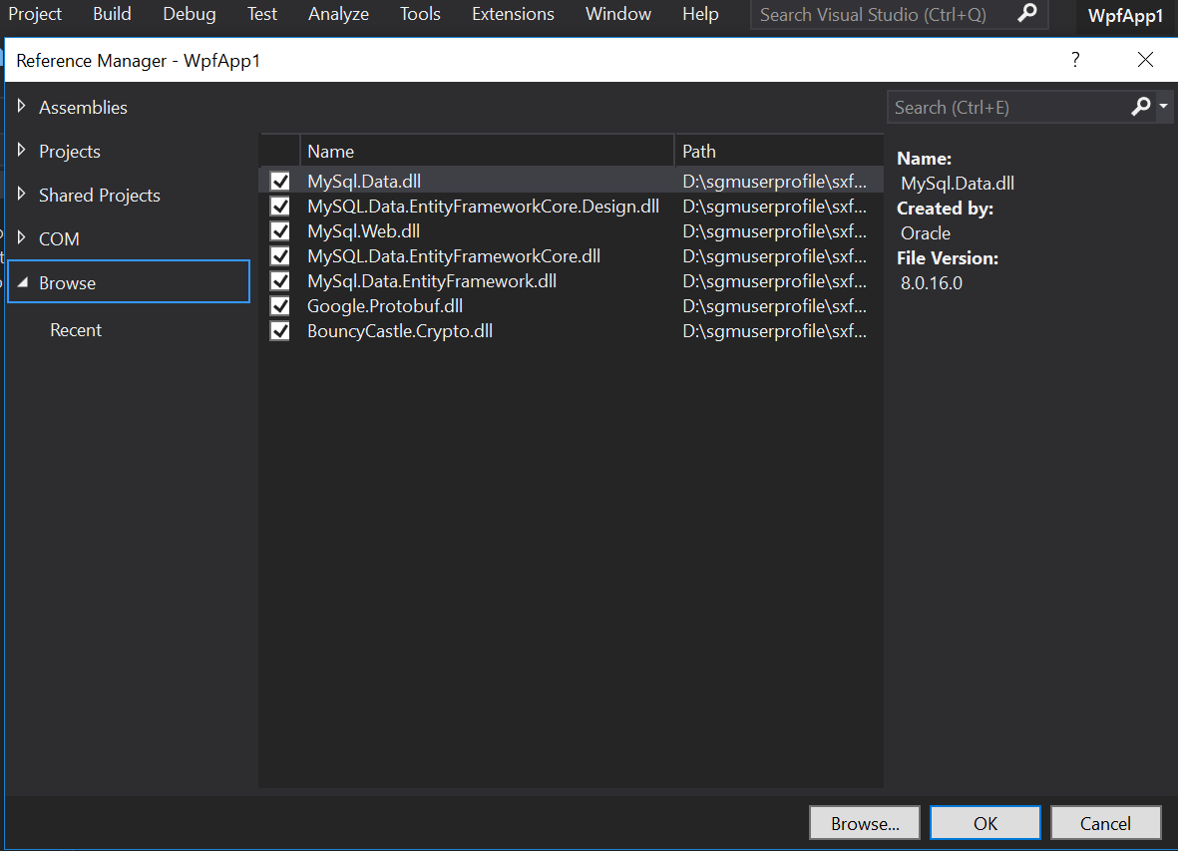Toggle the MySql.Web.dll checkbox
Viewport: 1178px width, 851px height.
pyautogui.click(x=280, y=231)
